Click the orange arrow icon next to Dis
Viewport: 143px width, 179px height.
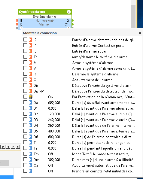[x=31, y=85]
